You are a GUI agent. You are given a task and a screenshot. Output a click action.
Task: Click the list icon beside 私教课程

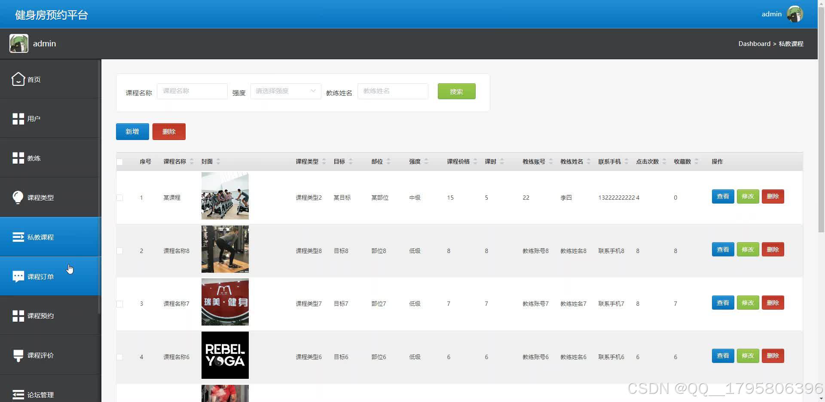point(18,237)
